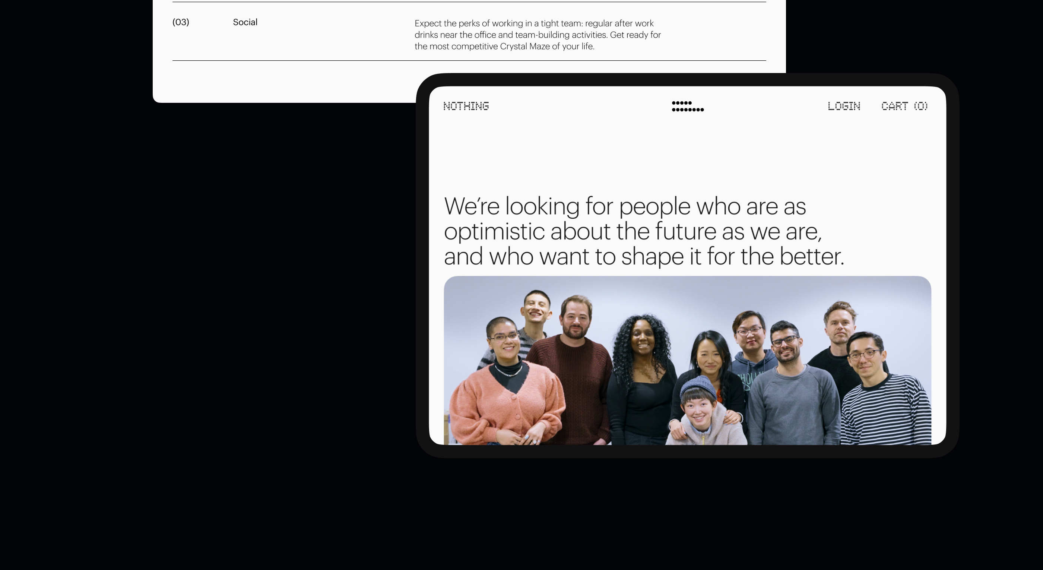The height and width of the screenshot is (570, 1043).
Task: Open the LOGIN link
Action: [x=844, y=106]
